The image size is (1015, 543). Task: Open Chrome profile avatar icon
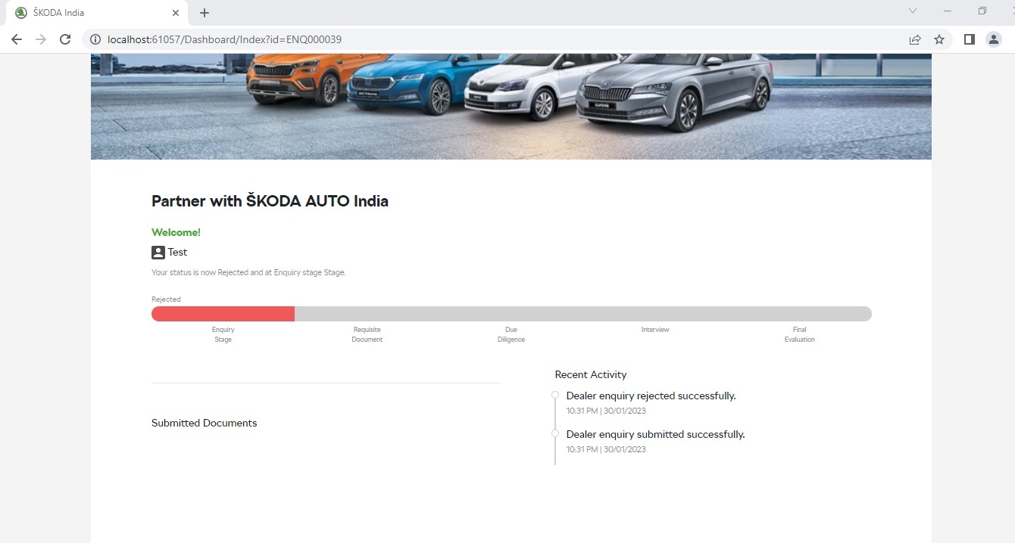[x=994, y=39]
